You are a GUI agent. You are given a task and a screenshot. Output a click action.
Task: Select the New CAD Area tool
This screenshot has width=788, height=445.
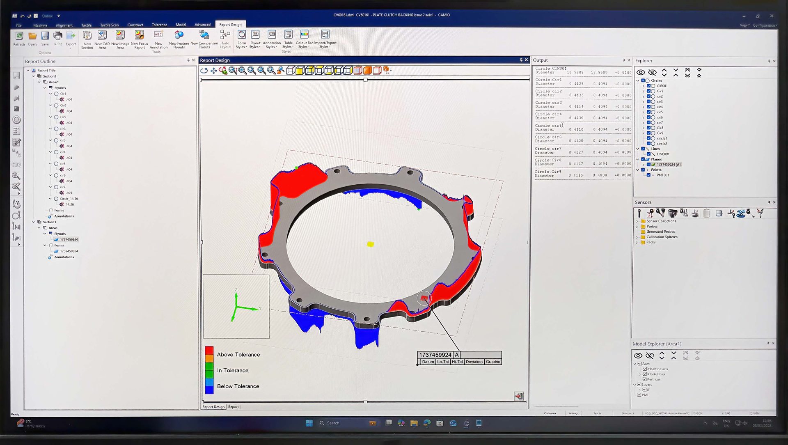[102, 41]
